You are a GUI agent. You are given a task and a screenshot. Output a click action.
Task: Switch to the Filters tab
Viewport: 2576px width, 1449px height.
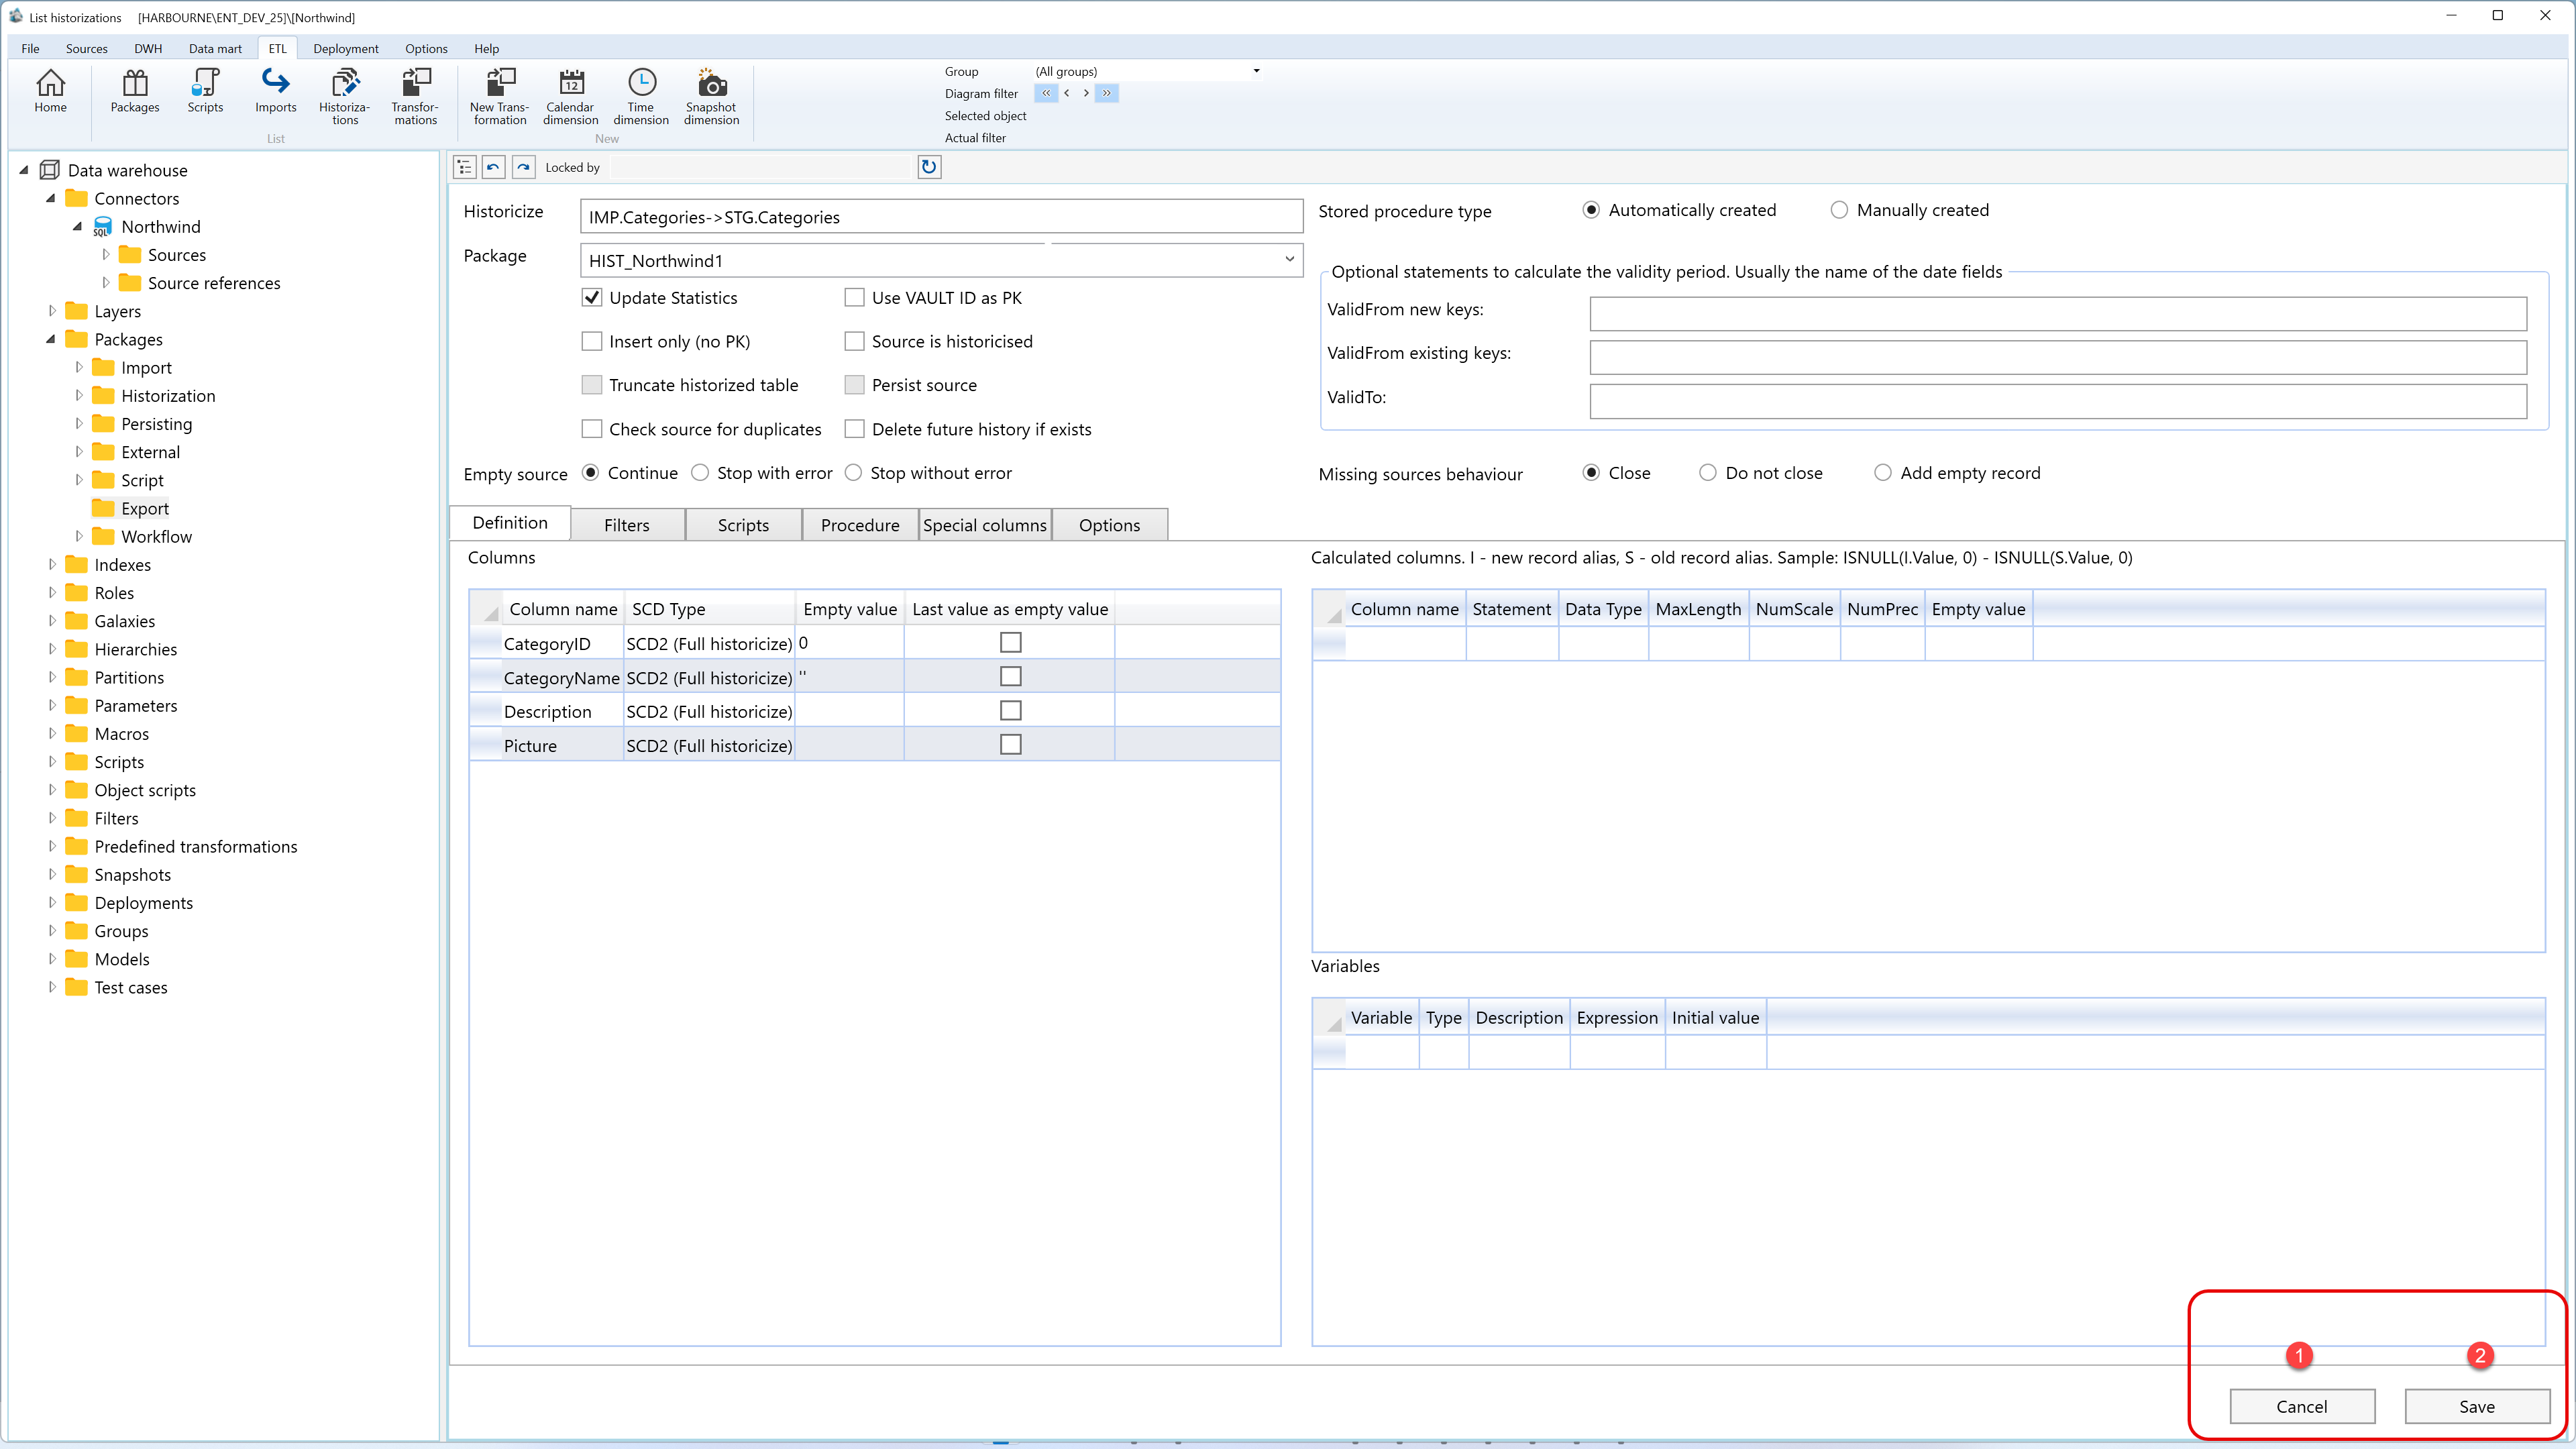point(627,525)
